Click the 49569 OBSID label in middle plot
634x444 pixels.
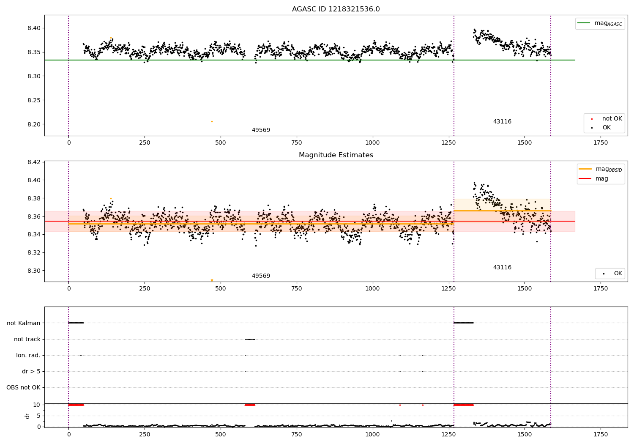(x=261, y=276)
